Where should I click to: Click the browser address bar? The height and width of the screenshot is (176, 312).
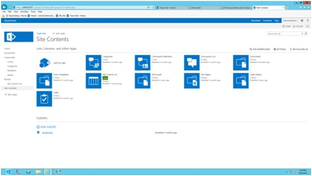pos(80,7)
